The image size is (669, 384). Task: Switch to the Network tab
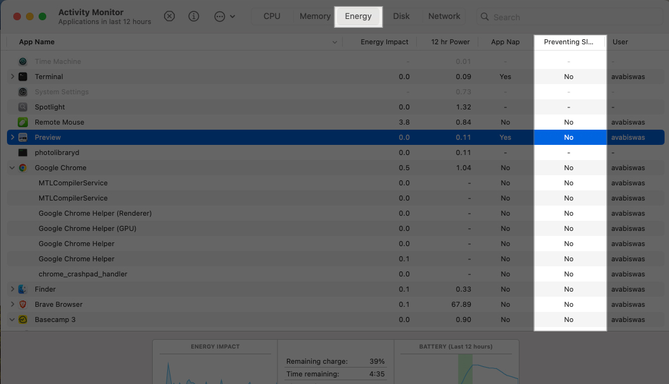pyautogui.click(x=444, y=16)
